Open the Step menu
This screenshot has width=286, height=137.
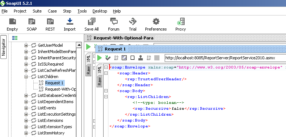click(67, 11)
